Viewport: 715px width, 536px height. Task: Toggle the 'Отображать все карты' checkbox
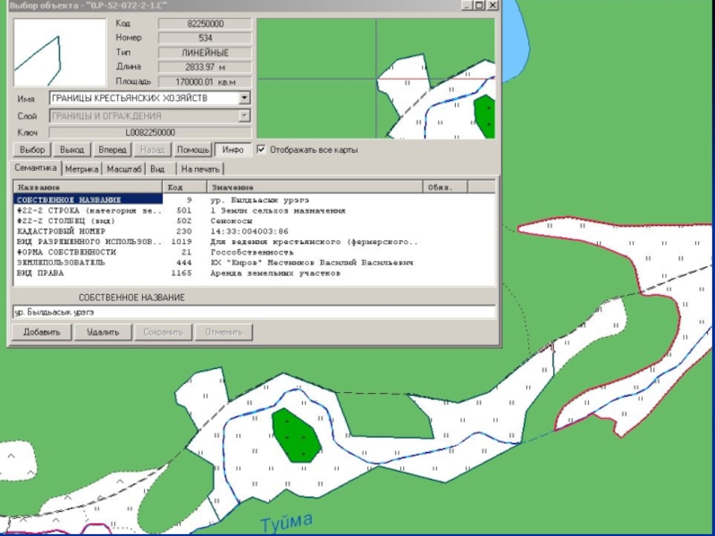[262, 149]
